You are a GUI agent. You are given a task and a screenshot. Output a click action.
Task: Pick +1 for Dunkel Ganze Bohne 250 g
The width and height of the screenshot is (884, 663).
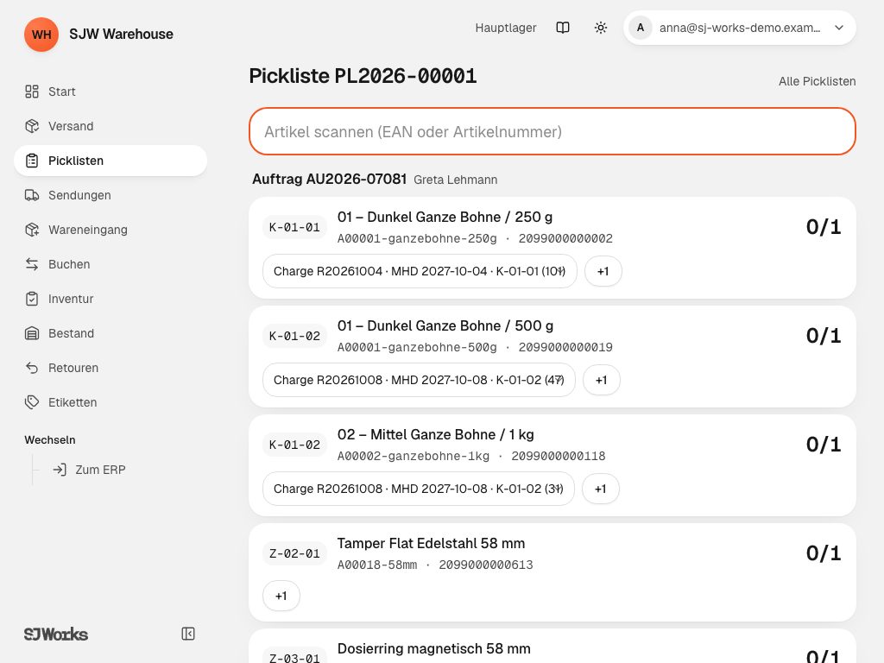pos(603,271)
